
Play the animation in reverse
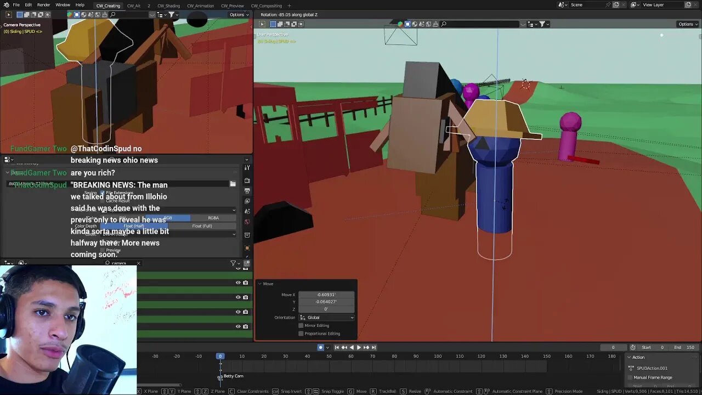point(352,347)
